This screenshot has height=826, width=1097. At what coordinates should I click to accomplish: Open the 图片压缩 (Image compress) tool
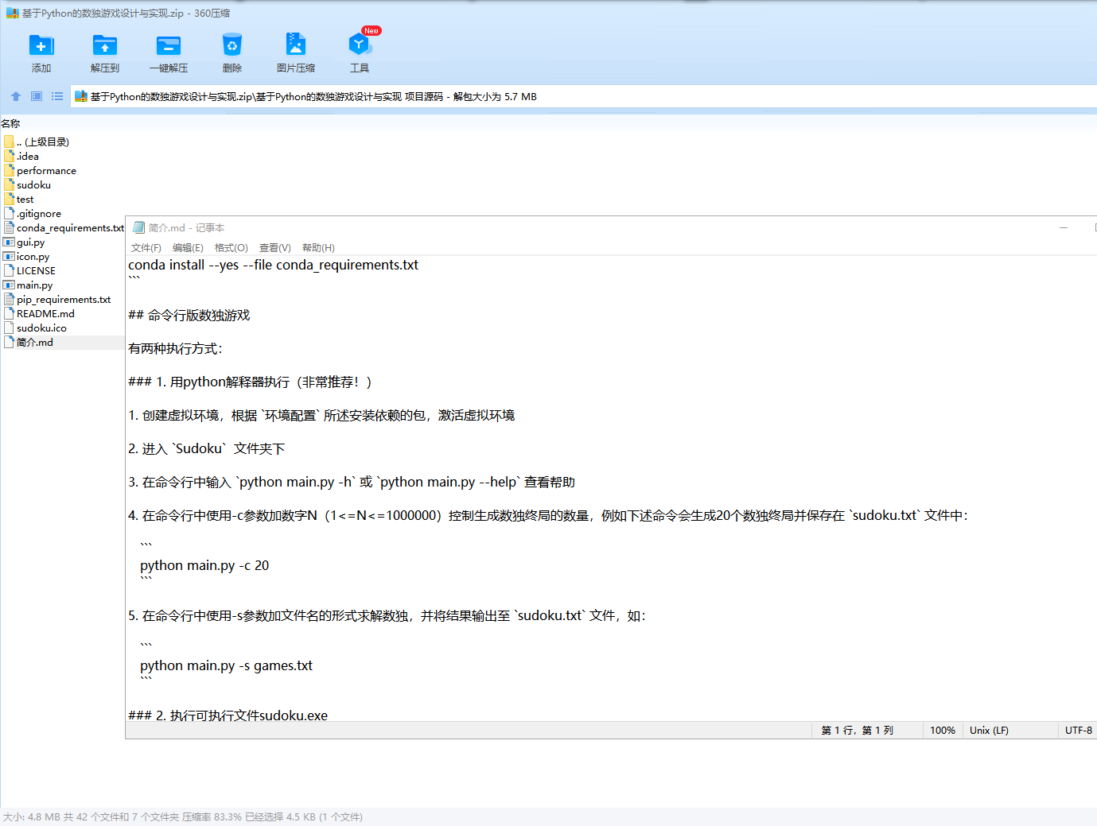click(x=296, y=45)
